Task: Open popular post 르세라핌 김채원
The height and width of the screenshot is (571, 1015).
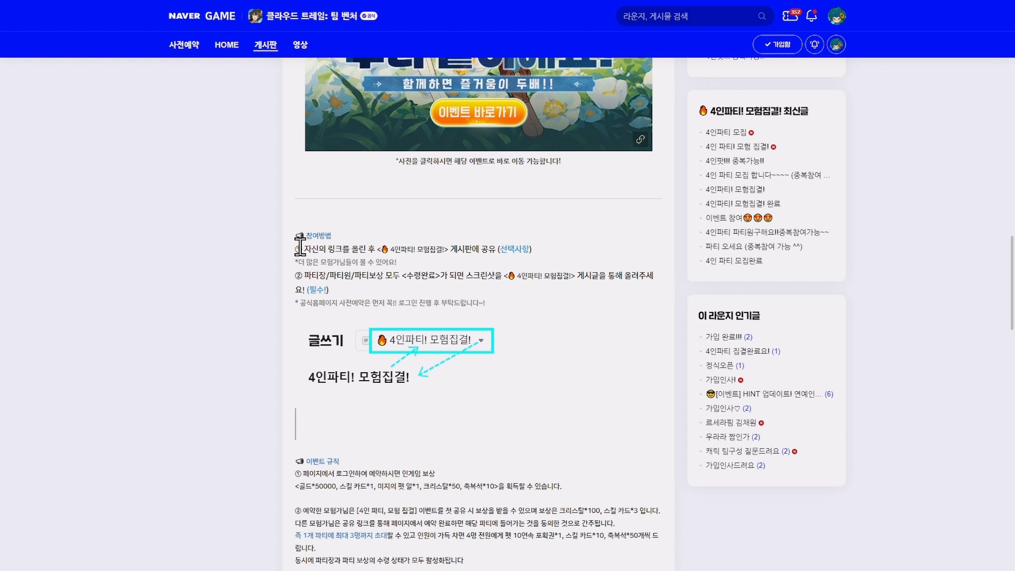Action: coord(731,422)
